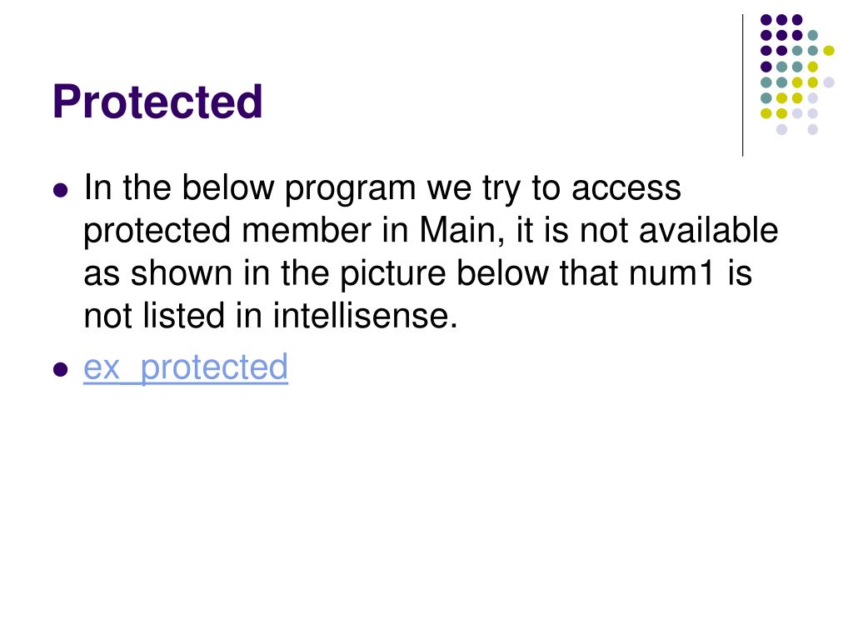The height and width of the screenshot is (640, 853).
Task: Click the leftmost yellow dot in the dot grid
Action: (766, 113)
